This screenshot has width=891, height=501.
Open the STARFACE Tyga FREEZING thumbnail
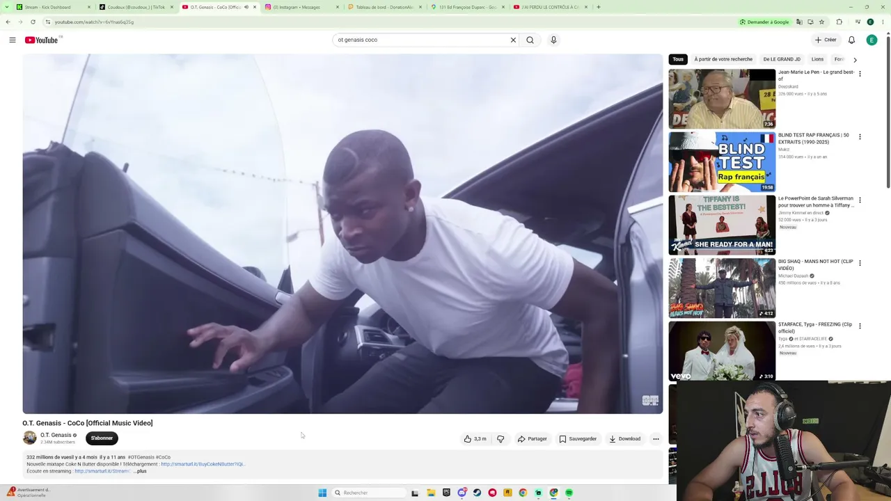[722, 351]
